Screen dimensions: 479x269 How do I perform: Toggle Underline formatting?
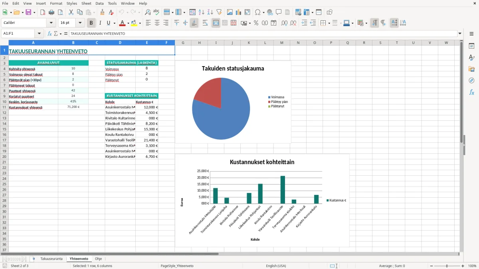tap(108, 23)
